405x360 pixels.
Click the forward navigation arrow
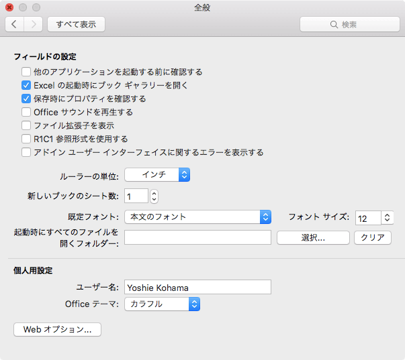pyautogui.click(x=34, y=24)
